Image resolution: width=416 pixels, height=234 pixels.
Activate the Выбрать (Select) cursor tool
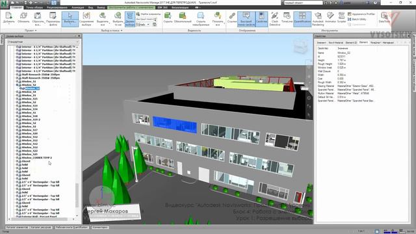tap(70, 19)
